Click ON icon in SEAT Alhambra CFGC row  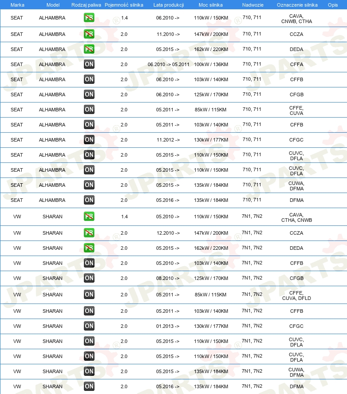click(89, 139)
